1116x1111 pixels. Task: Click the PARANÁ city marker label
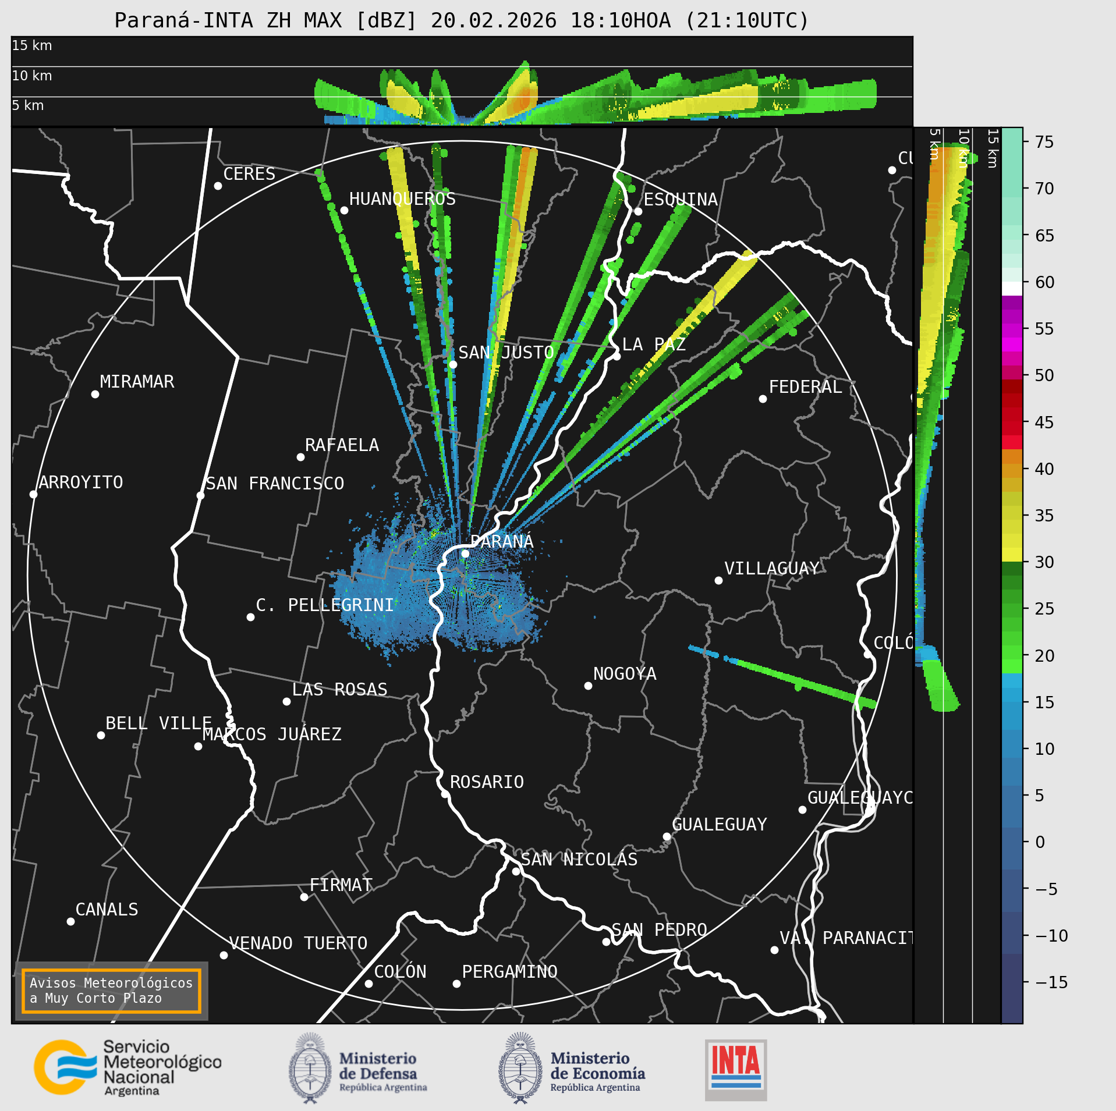coord(502,541)
